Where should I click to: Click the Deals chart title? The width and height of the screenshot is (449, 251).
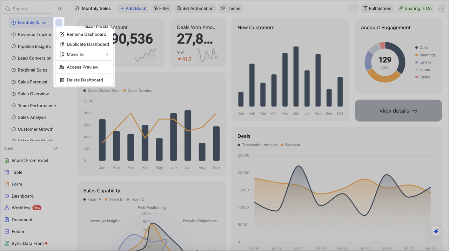(x=244, y=136)
